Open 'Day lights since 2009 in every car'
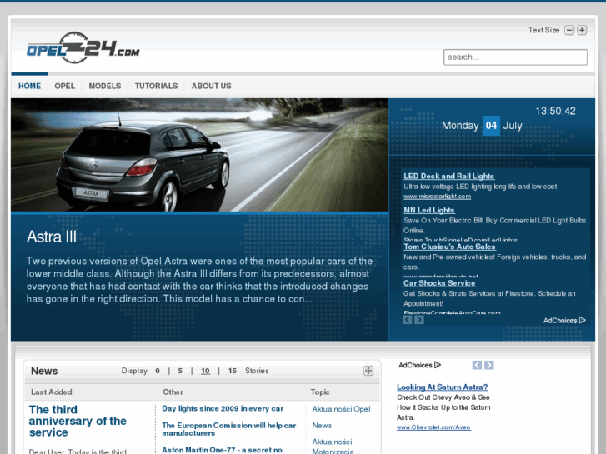 223,408
